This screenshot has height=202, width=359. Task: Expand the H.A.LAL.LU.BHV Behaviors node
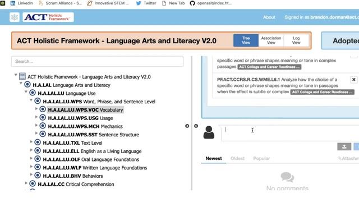(x=31, y=175)
